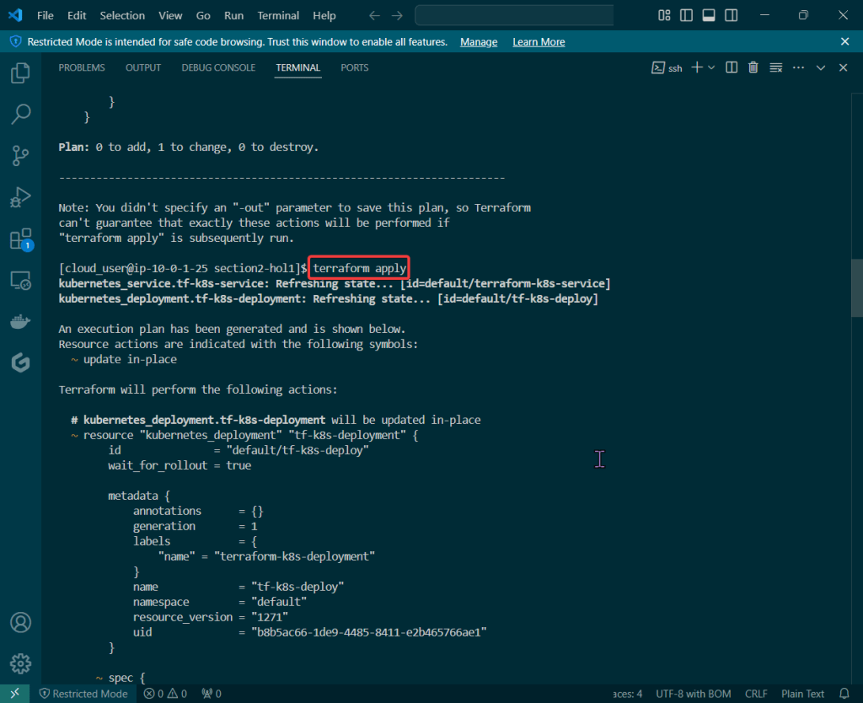Open the Explorer view in activity bar

[20, 73]
